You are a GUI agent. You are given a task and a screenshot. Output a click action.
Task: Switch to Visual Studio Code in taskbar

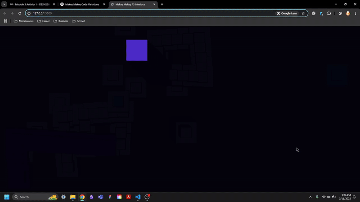click(138, 197)
